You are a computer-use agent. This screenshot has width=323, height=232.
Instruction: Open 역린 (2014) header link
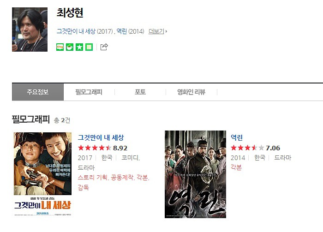click(x=130, y=31)
